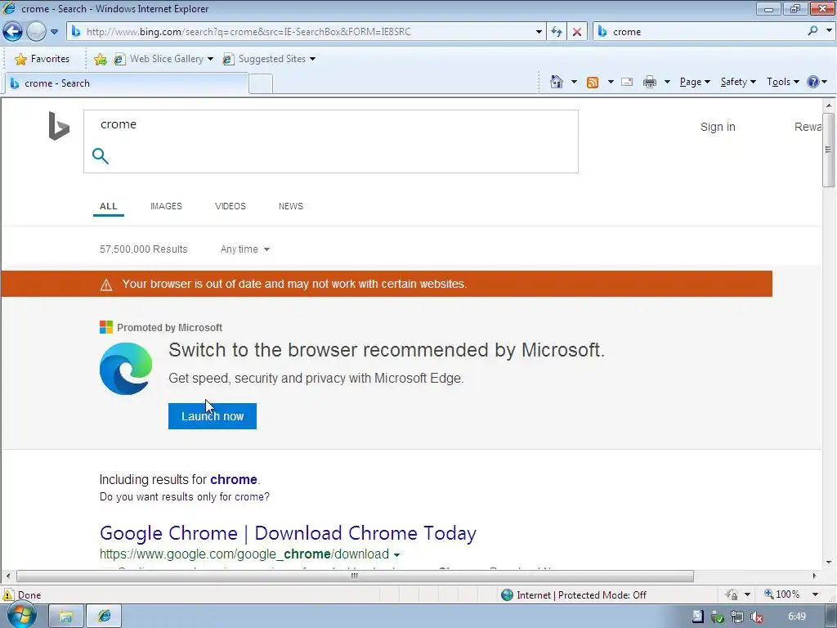Viewport: 837px width, 628px height.
Task: Click the Help question mark icon
Action: (x=813, y=82)
